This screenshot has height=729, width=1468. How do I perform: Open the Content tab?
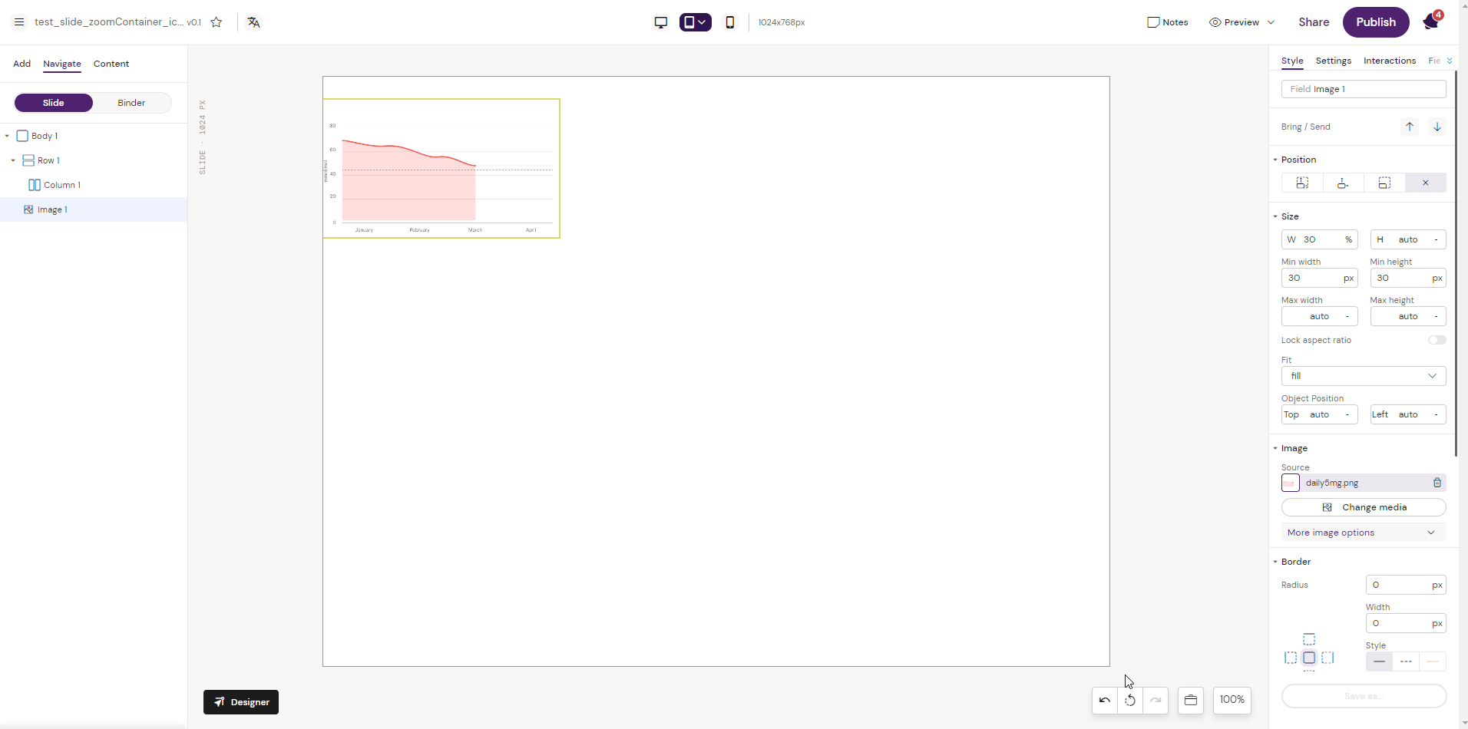coord(111,64)
